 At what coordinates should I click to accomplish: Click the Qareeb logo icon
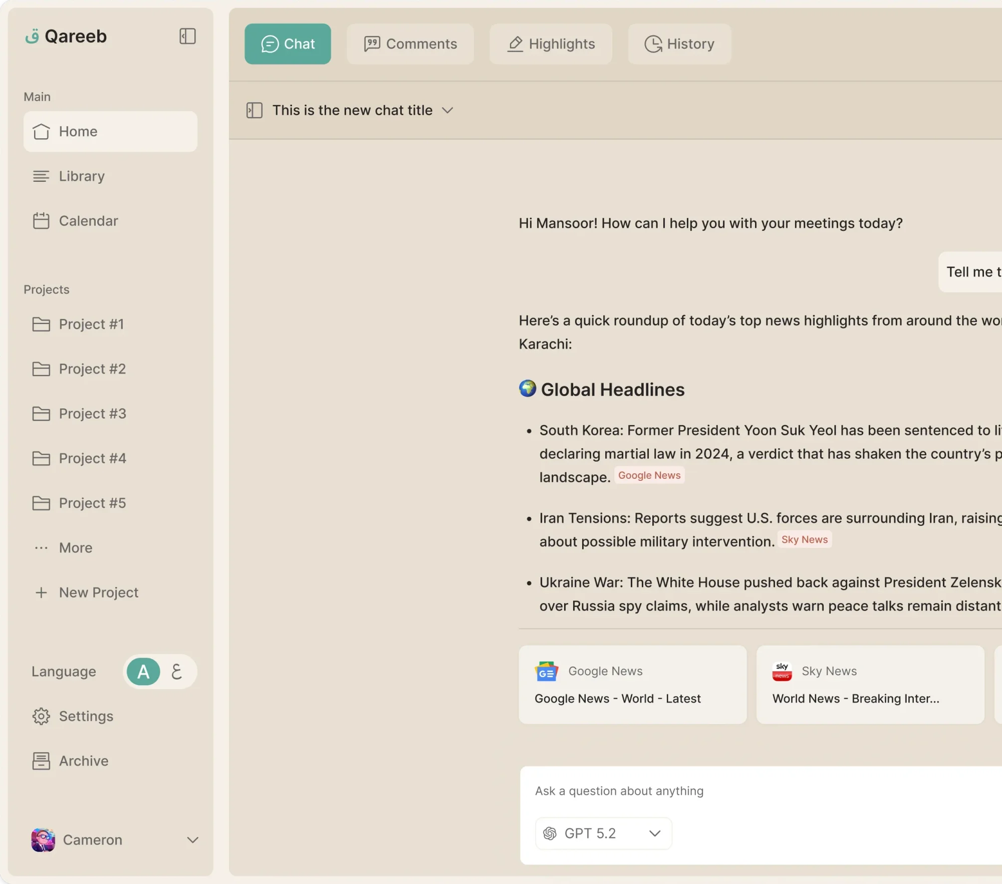tap(32, 36)
